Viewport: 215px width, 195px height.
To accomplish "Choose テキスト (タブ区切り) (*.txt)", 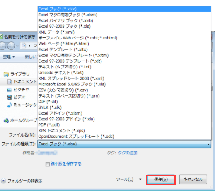I will click(x=124, y=67).
